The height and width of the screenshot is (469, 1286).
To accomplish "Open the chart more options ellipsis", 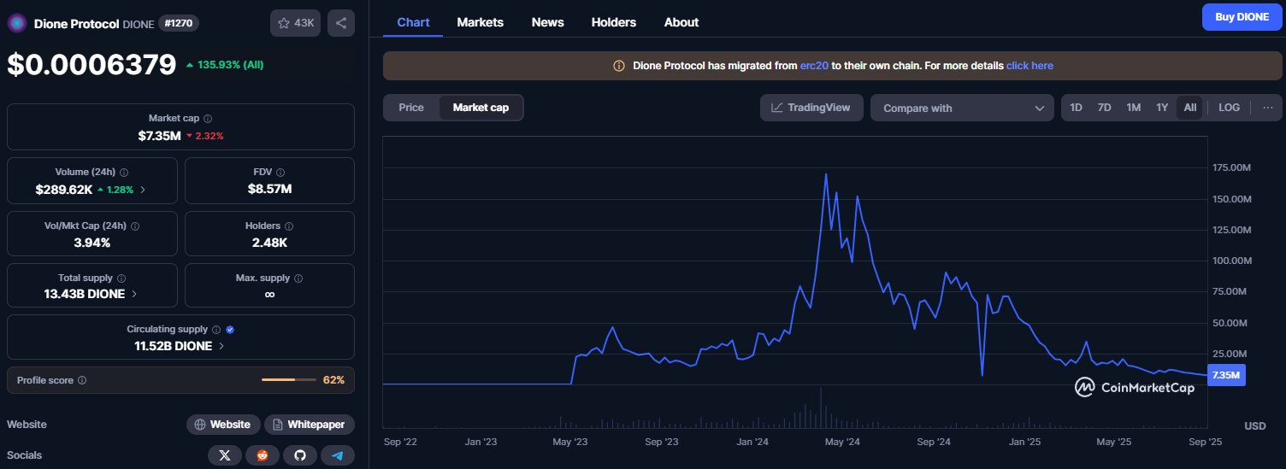I will click(1267, 108).
